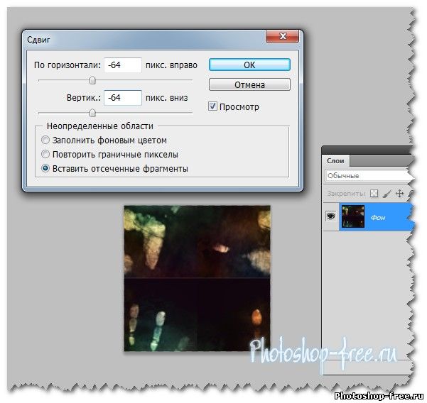Click the По горизонтали value field

(x=122, y=65)
